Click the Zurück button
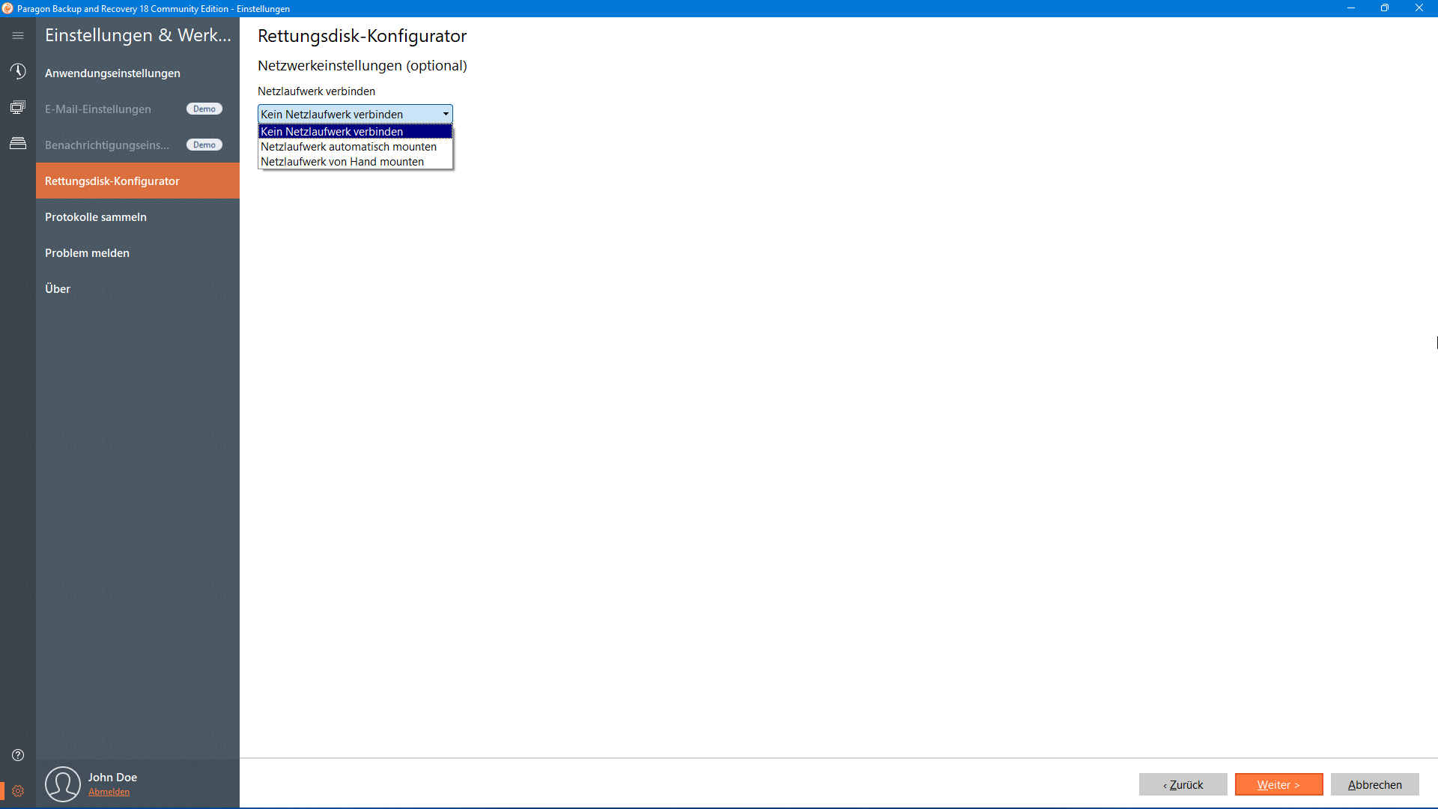Screen dimensions: 1438x809 point(1183,784)
